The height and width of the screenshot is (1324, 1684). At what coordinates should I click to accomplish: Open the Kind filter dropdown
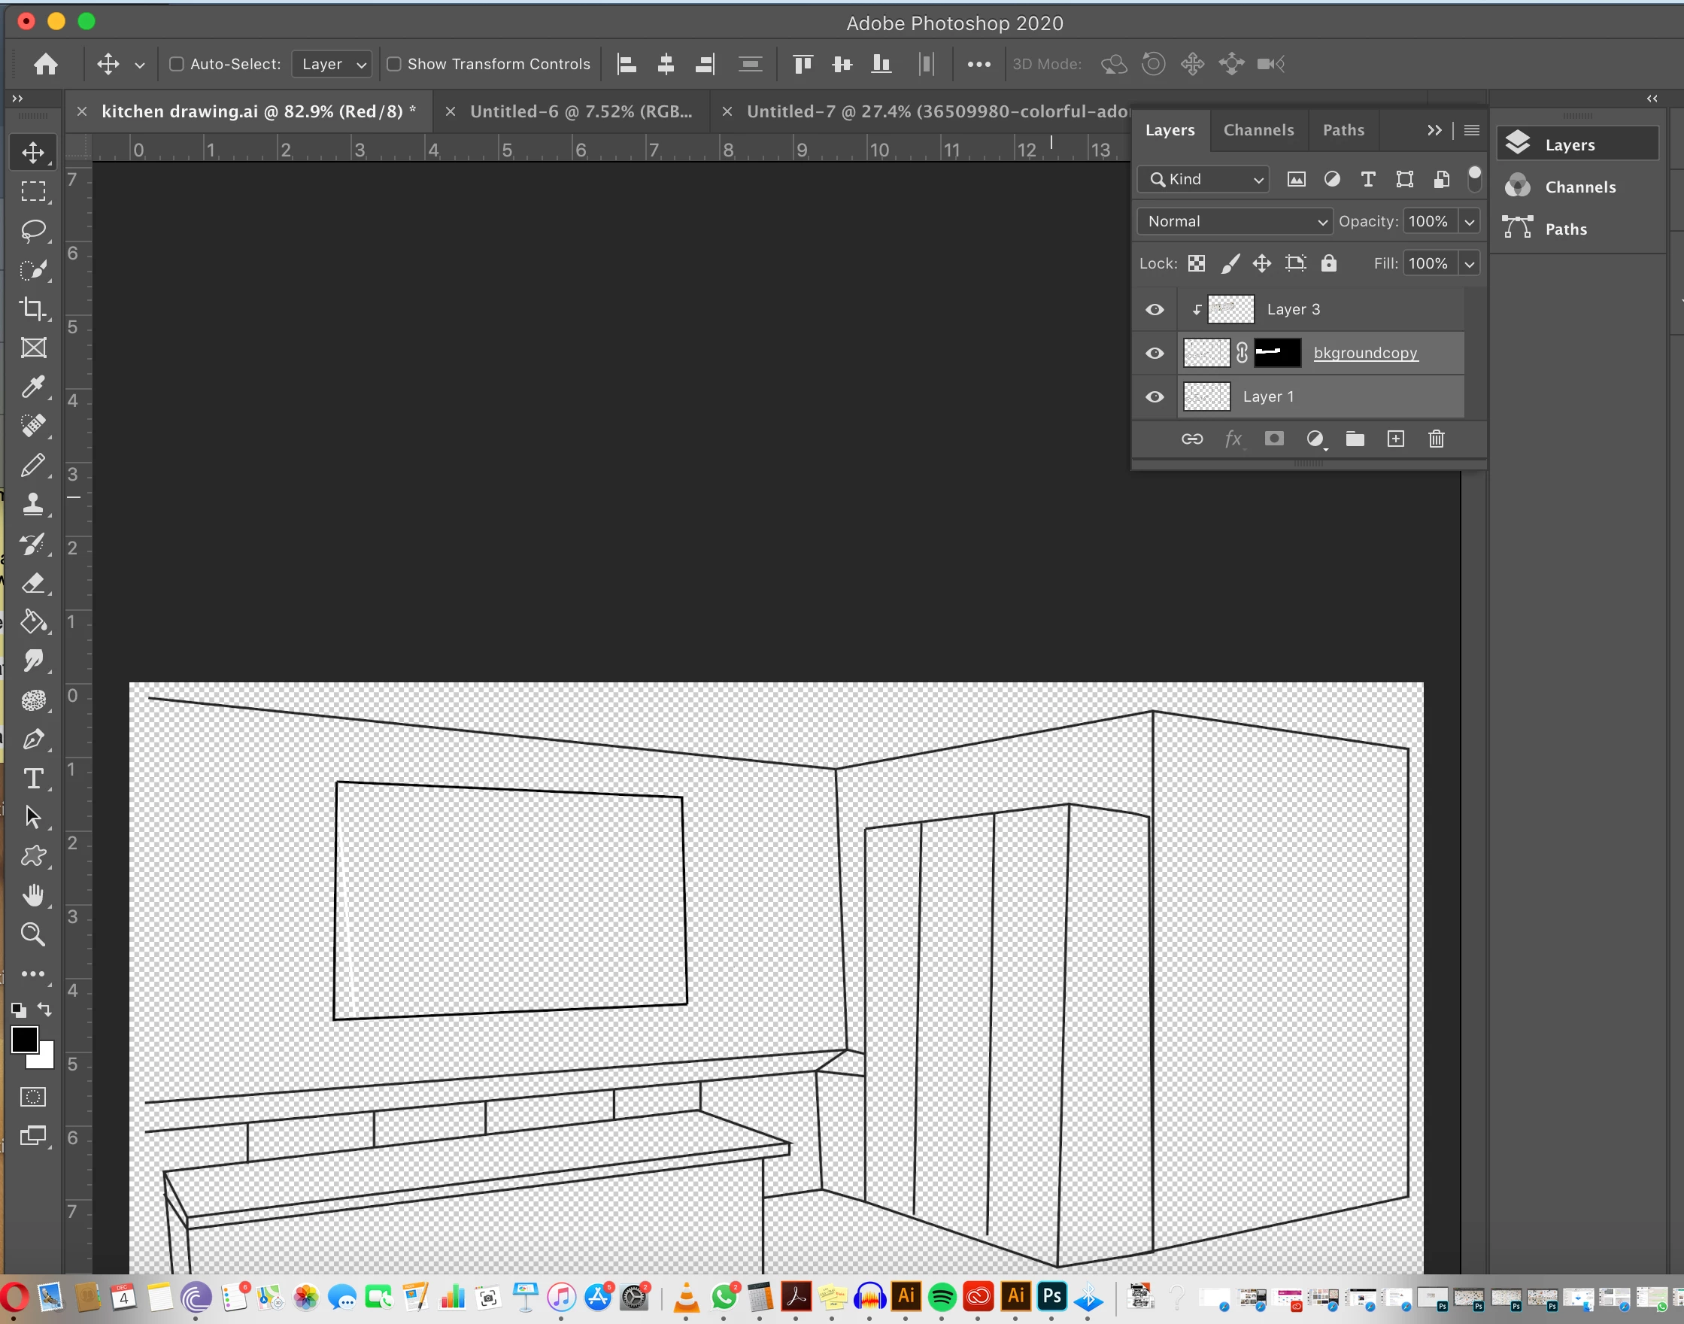(1203, 180)
